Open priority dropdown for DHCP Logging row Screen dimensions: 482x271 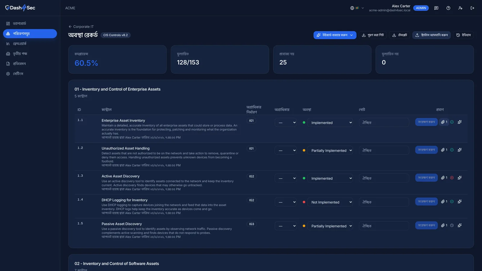286,202
